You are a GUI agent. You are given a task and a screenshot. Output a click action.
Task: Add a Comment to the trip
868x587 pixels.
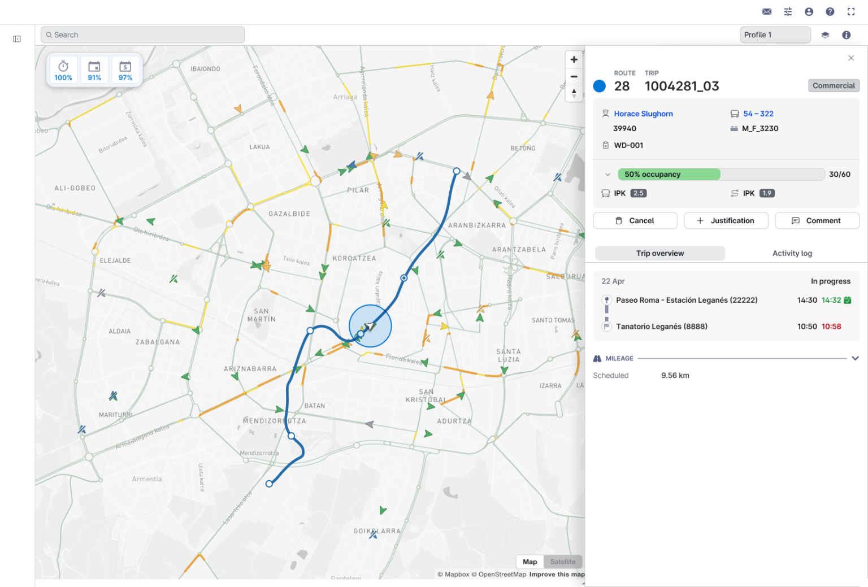point(817,221)
